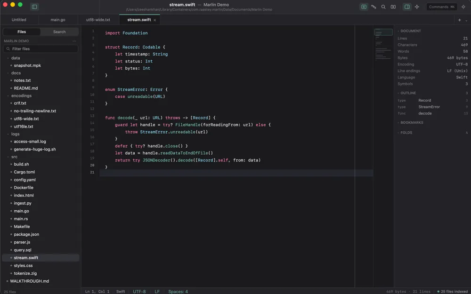Screen dimensions: 471x294
Task: Toggle the minimap icon in the toolbar
Action: [x=364, y=7]
